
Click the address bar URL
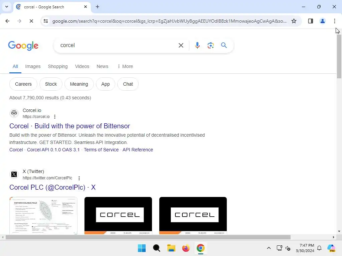click(x=169, y=21)
